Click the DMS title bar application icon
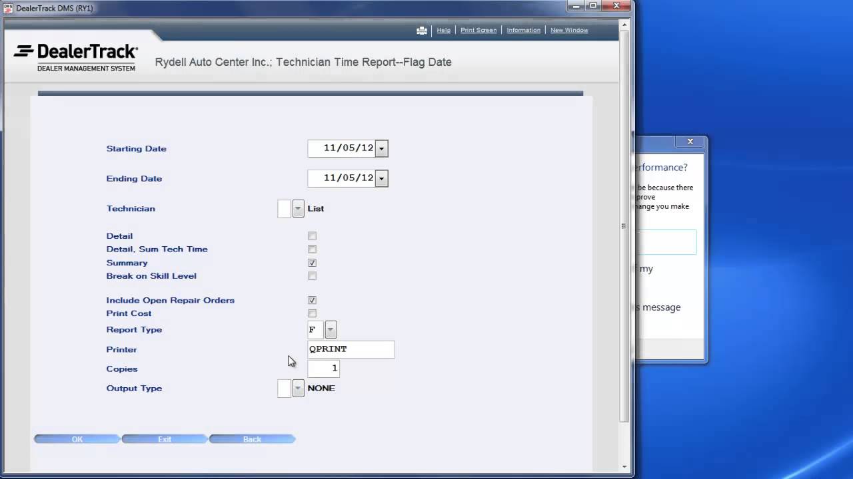Image resolution: width=853 pixels, height=479 pixels. tap(8, 8)
